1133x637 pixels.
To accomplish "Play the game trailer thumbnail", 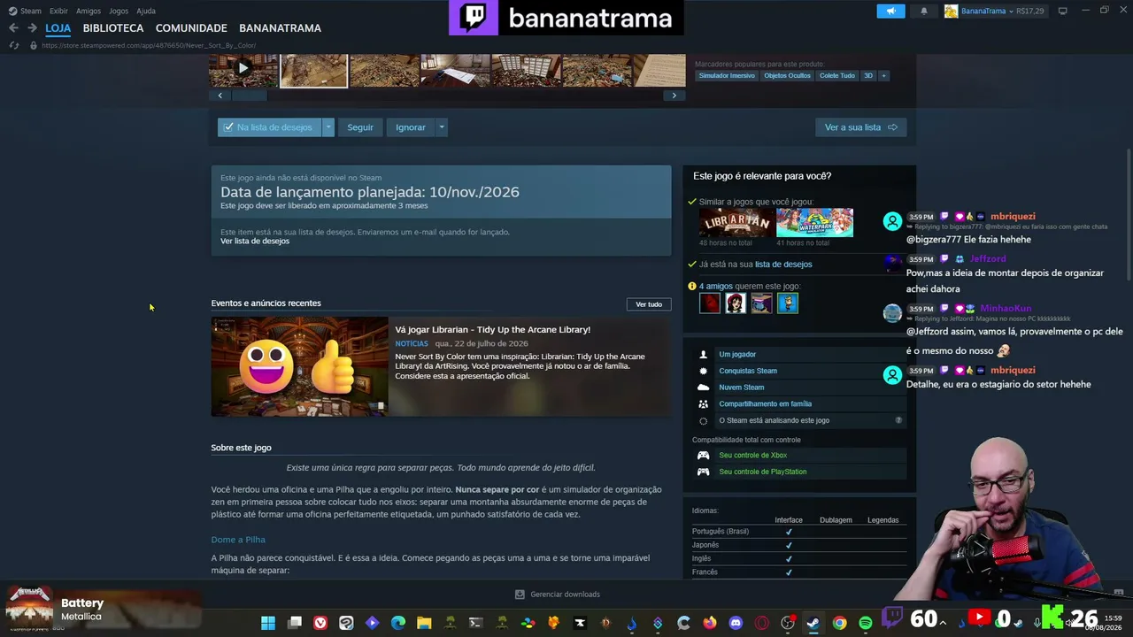I will (x=243, y=69).
